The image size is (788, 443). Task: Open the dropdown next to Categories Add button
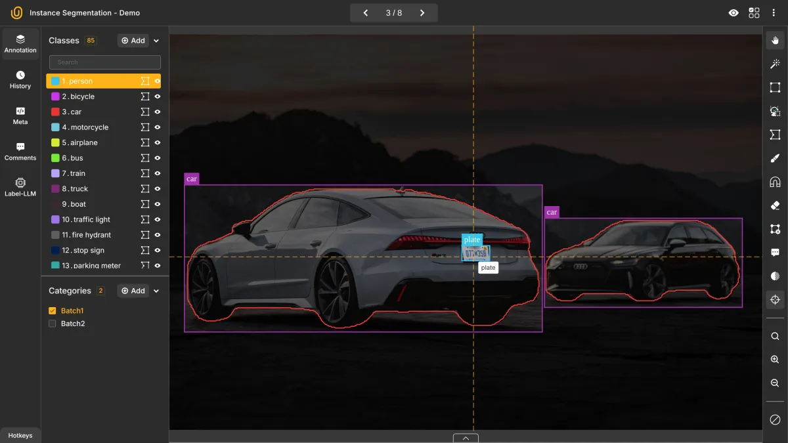tap(156, 290)
